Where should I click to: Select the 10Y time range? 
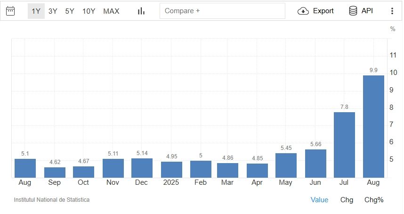pyautogui.click(x=89, y=11)
